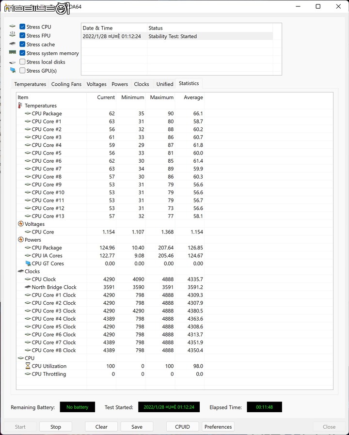Go to the Powers tab
349x435 pixels.
point(120,84)
